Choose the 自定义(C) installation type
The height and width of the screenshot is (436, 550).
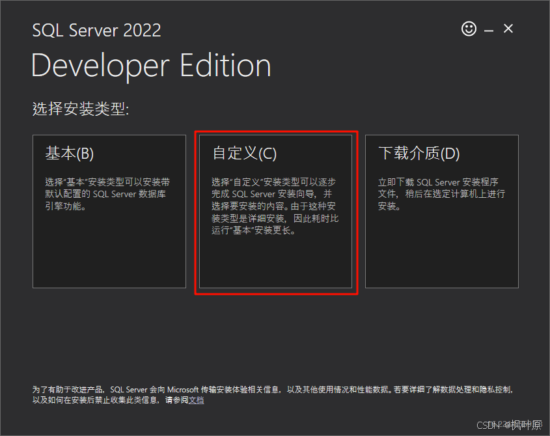coord(275,211)
